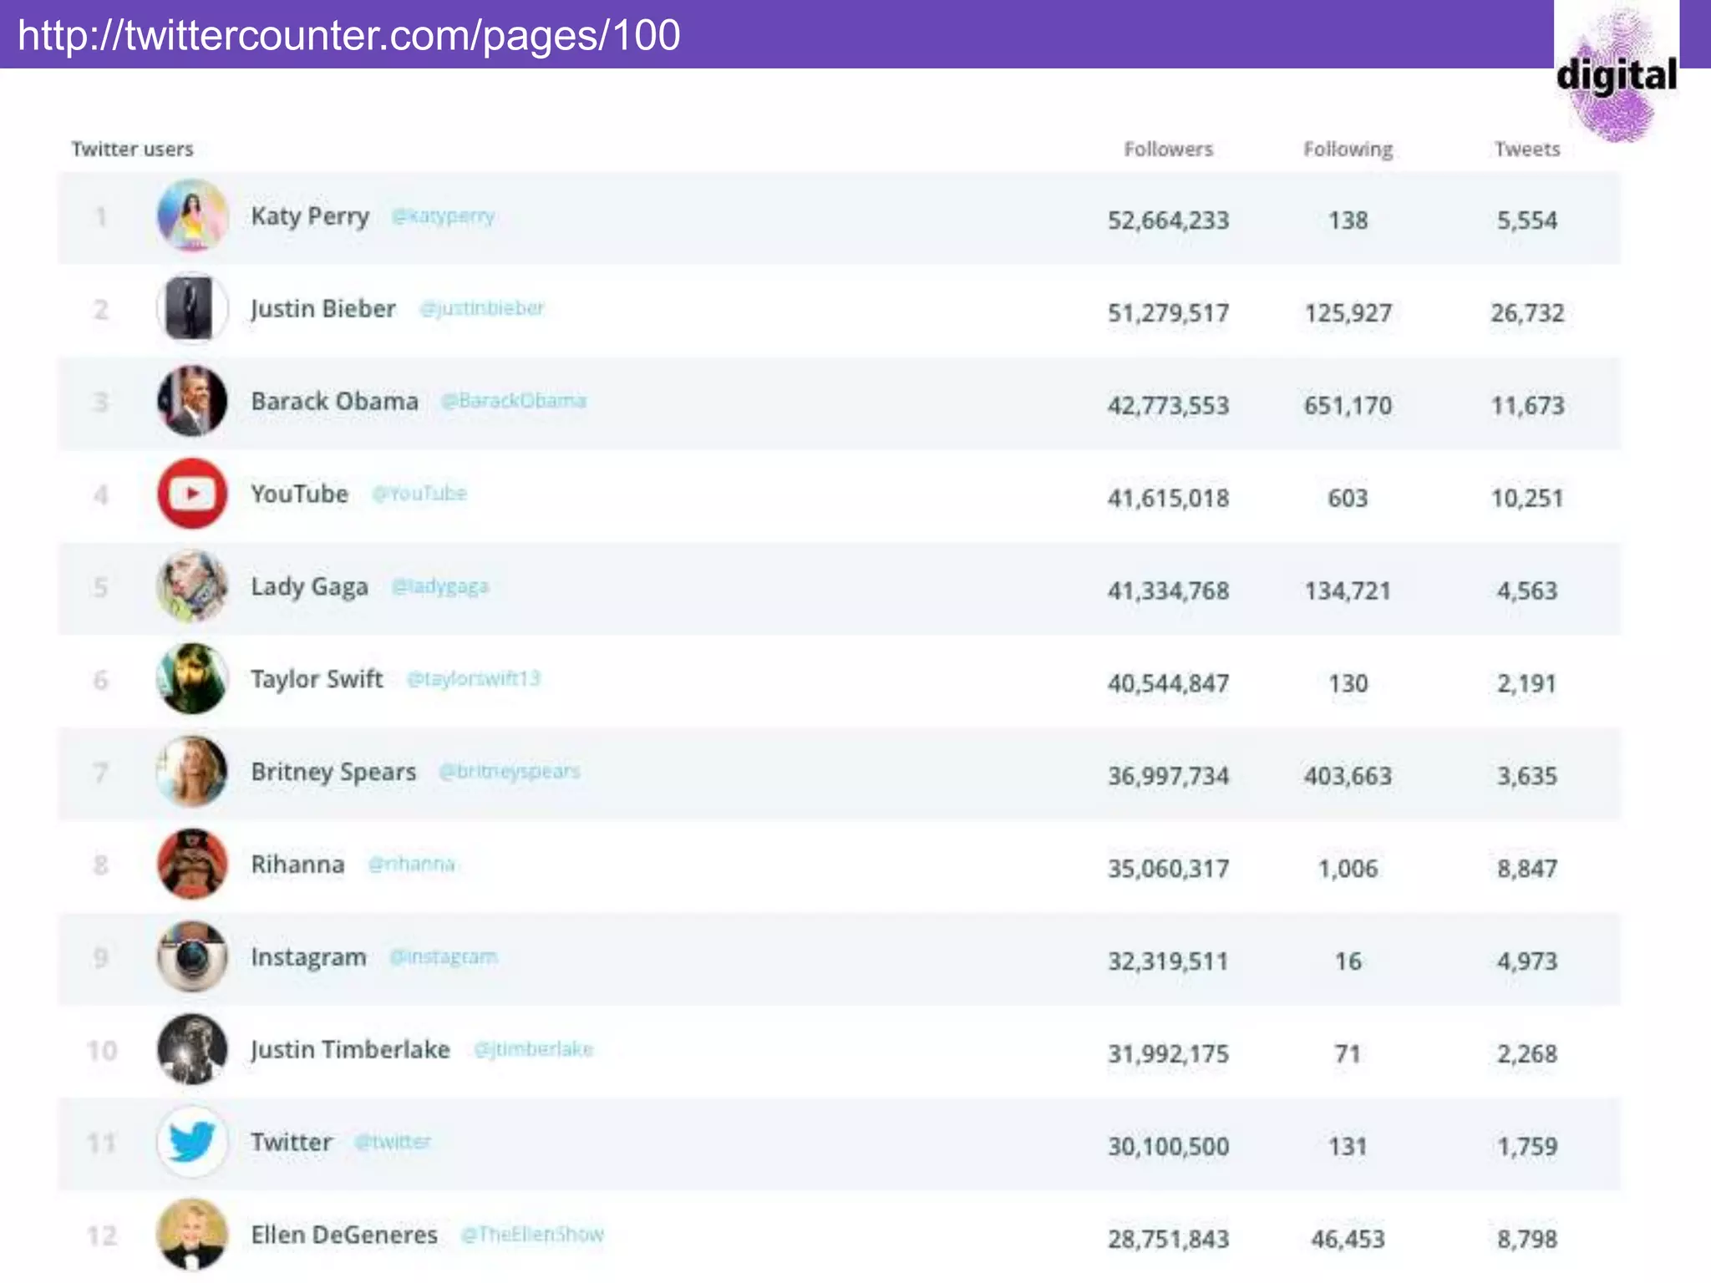Click Justin Bieber's tweet count 26,732

[1527, 313]
